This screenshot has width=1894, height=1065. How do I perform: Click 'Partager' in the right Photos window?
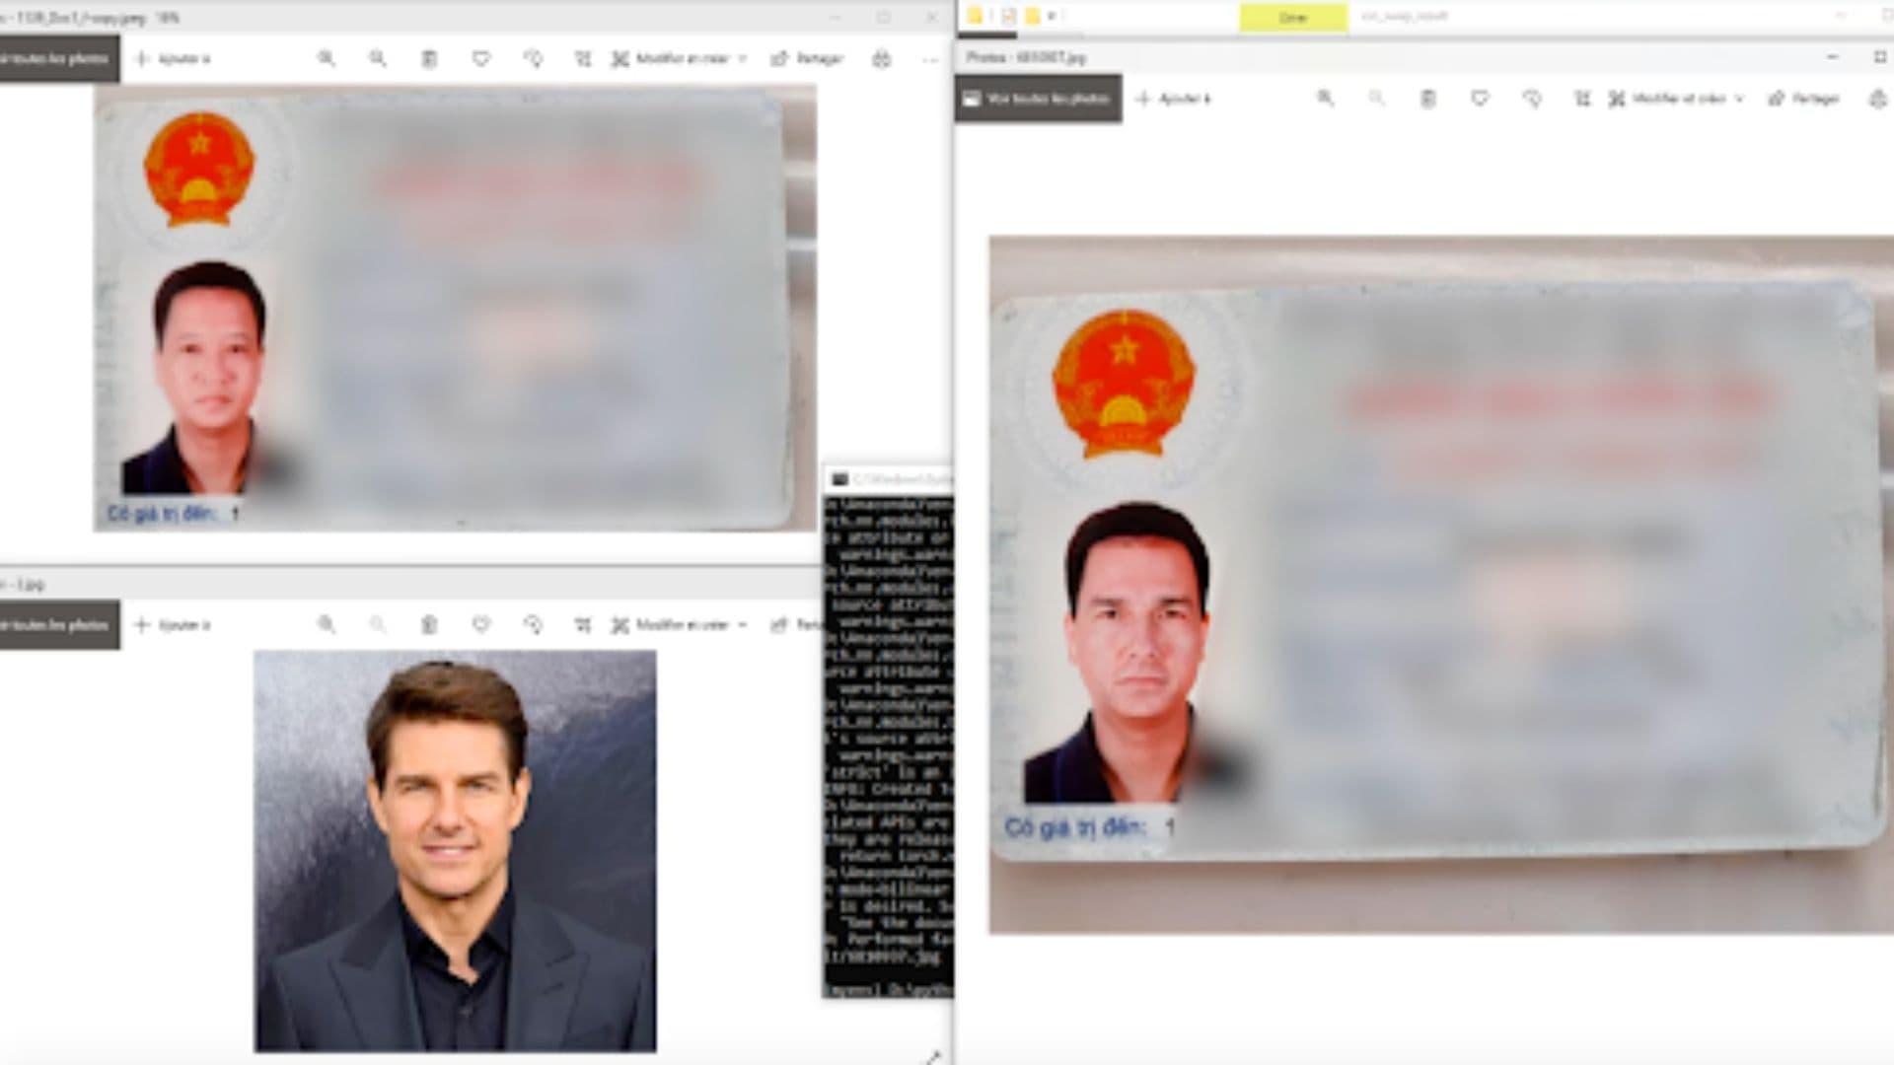[x=1804, y=99]
